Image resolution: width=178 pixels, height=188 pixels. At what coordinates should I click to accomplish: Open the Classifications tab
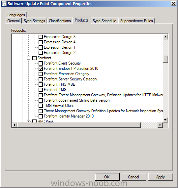60,21
